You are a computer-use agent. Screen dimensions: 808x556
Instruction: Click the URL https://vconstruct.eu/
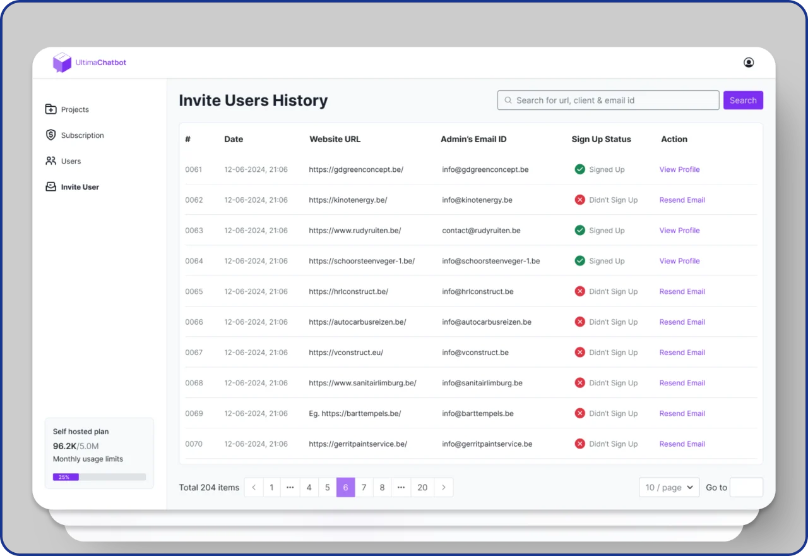346,353
